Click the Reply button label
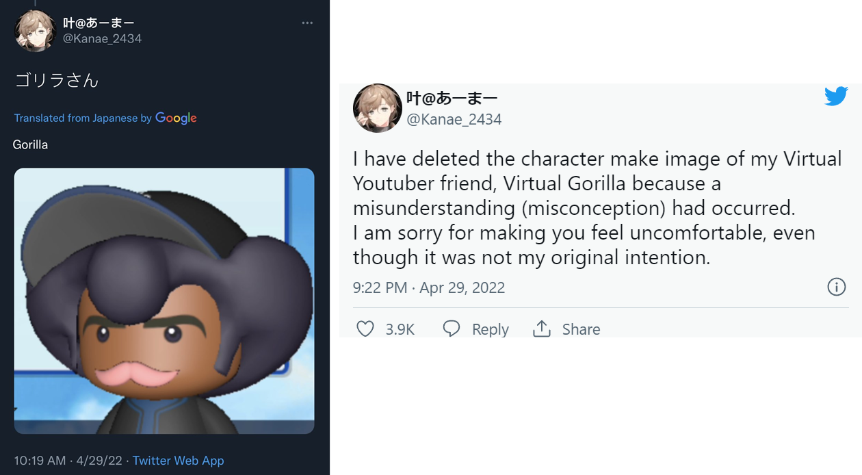 (491, 330)
